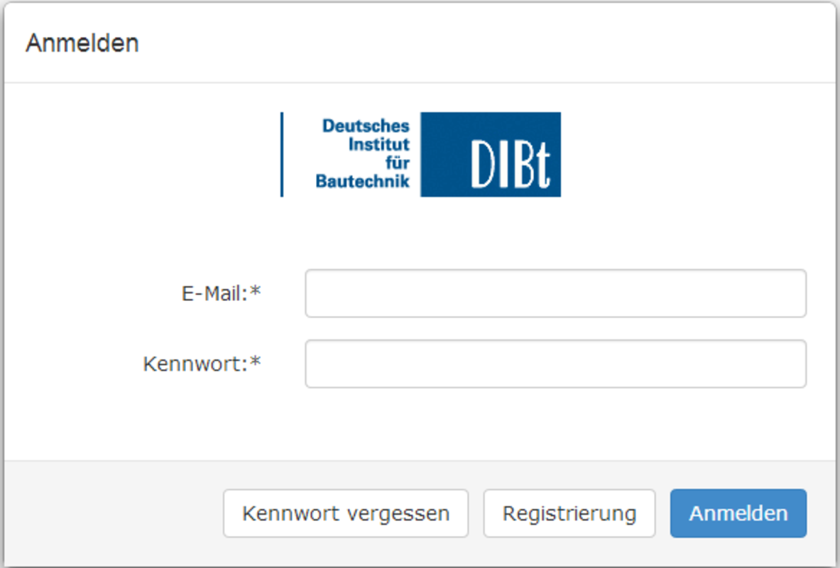
Task: Click the "Anmelden" dialog title text
Action: tap(82, 43)
